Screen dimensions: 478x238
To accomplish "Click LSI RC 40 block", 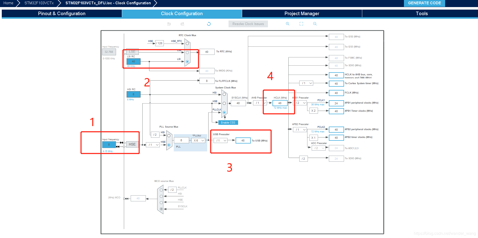I will point(133,61).
